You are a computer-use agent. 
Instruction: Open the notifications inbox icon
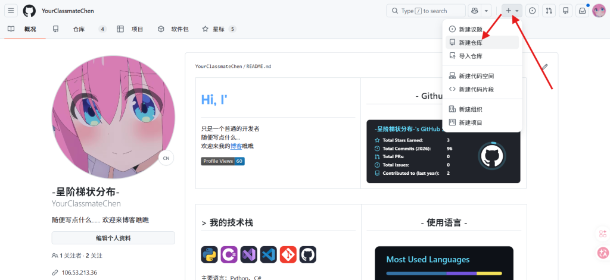[x=583, y=11]
